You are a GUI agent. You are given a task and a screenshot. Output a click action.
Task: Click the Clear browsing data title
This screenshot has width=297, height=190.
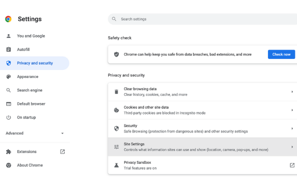coord(140,89)
